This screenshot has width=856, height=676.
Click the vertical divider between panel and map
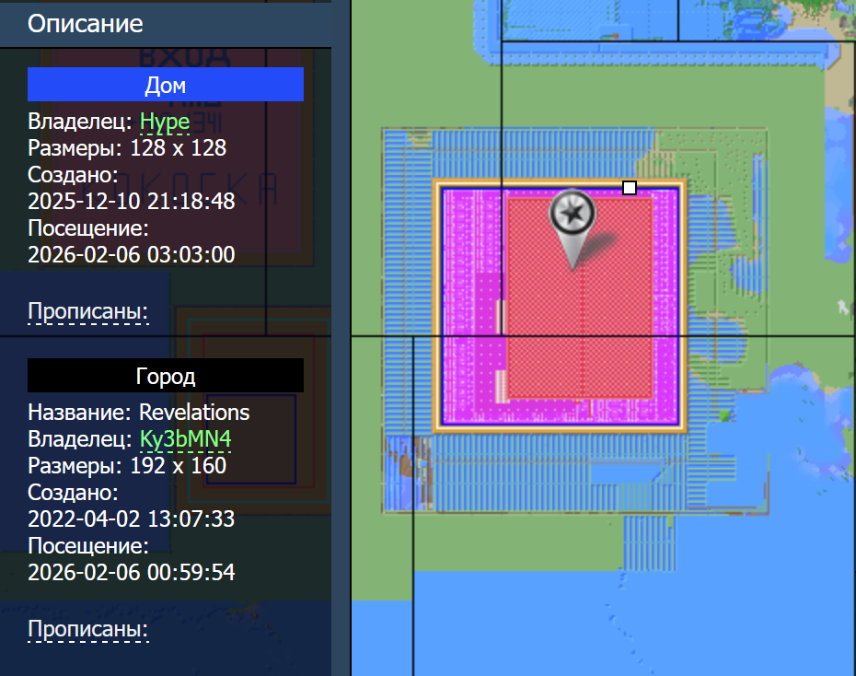[341, 368]
